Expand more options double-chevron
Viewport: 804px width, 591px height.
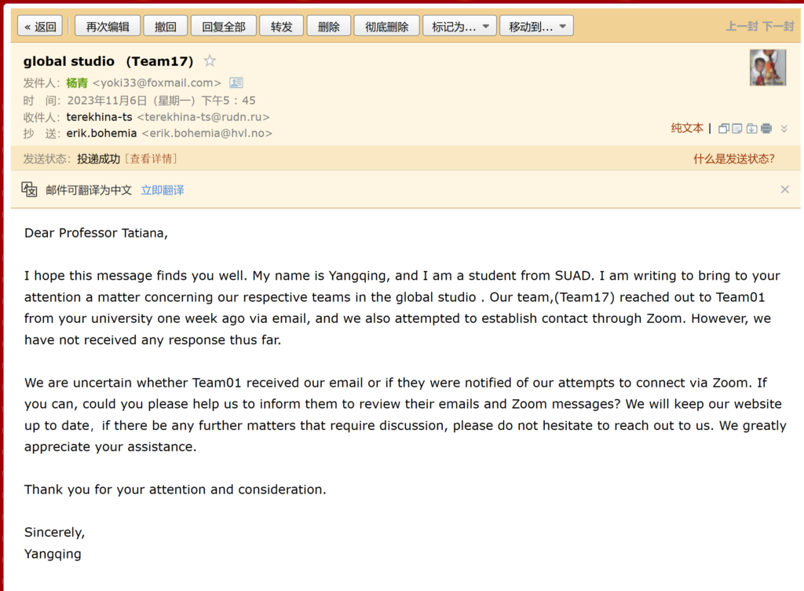(784, 128)
